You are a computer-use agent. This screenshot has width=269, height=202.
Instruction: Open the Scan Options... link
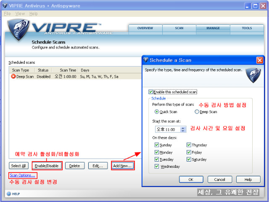[22, 175]
